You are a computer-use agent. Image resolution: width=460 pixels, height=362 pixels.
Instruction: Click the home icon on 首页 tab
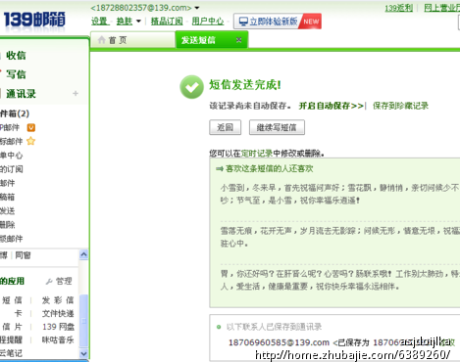(102, 40)
